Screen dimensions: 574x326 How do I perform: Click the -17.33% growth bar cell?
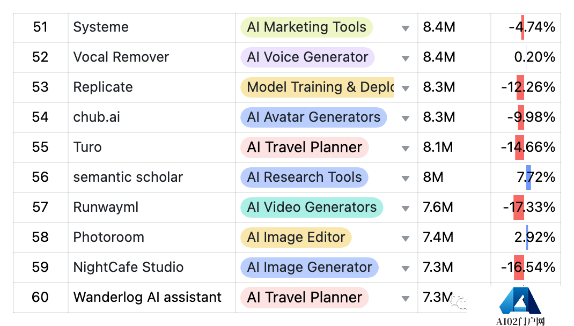526,208
